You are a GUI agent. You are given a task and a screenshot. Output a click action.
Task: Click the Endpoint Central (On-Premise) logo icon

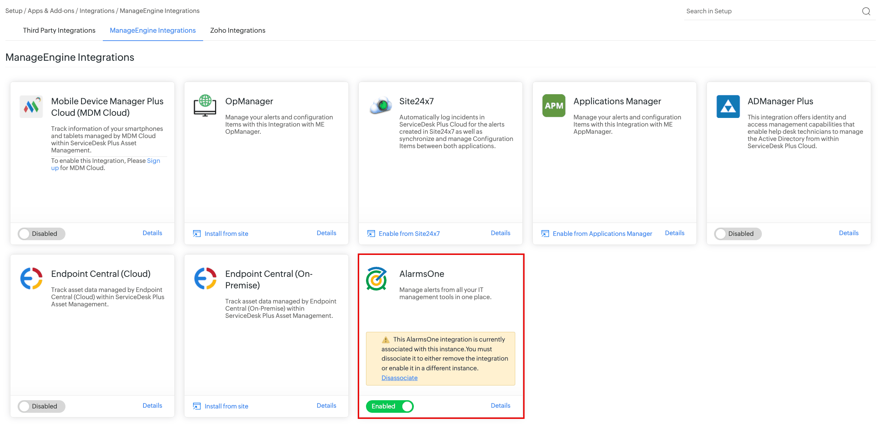205,278
